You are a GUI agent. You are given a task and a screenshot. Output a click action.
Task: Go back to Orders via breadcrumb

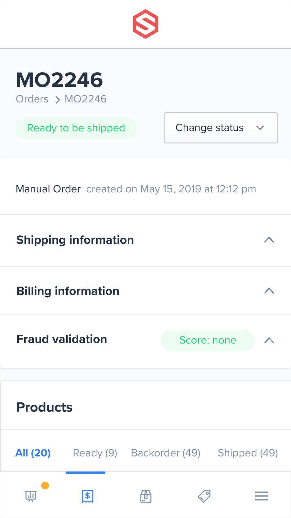click(x=32, y=99)
